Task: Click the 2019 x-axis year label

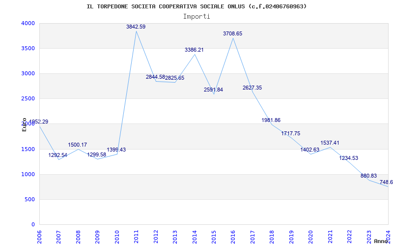Action: [291, 237]
